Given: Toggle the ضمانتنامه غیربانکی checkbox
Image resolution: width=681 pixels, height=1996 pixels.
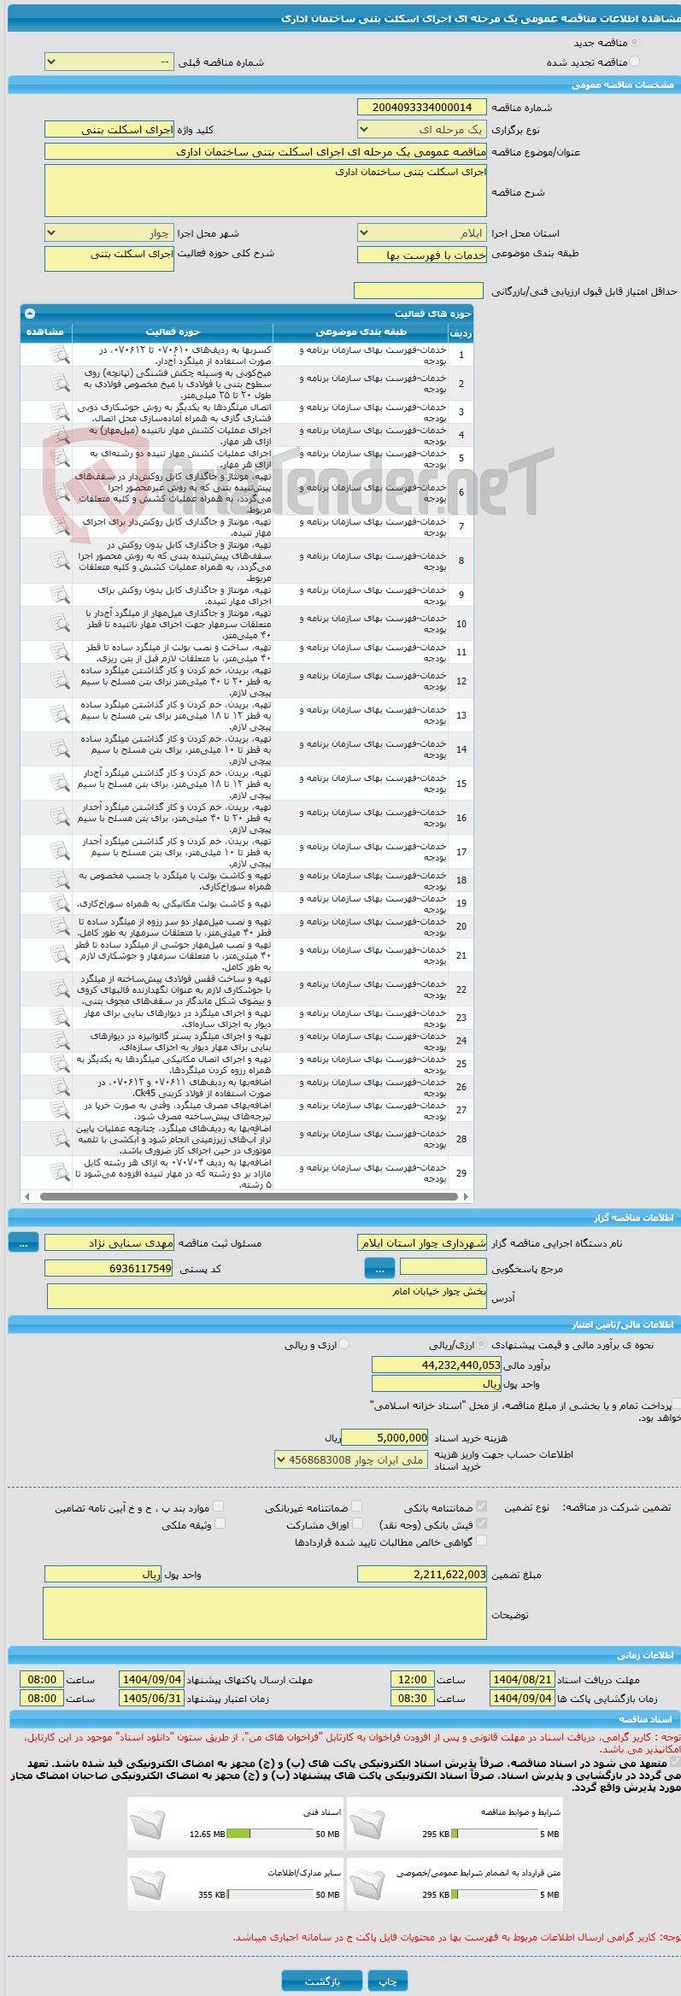Looking at the screenshot, I should [356, 1507].
